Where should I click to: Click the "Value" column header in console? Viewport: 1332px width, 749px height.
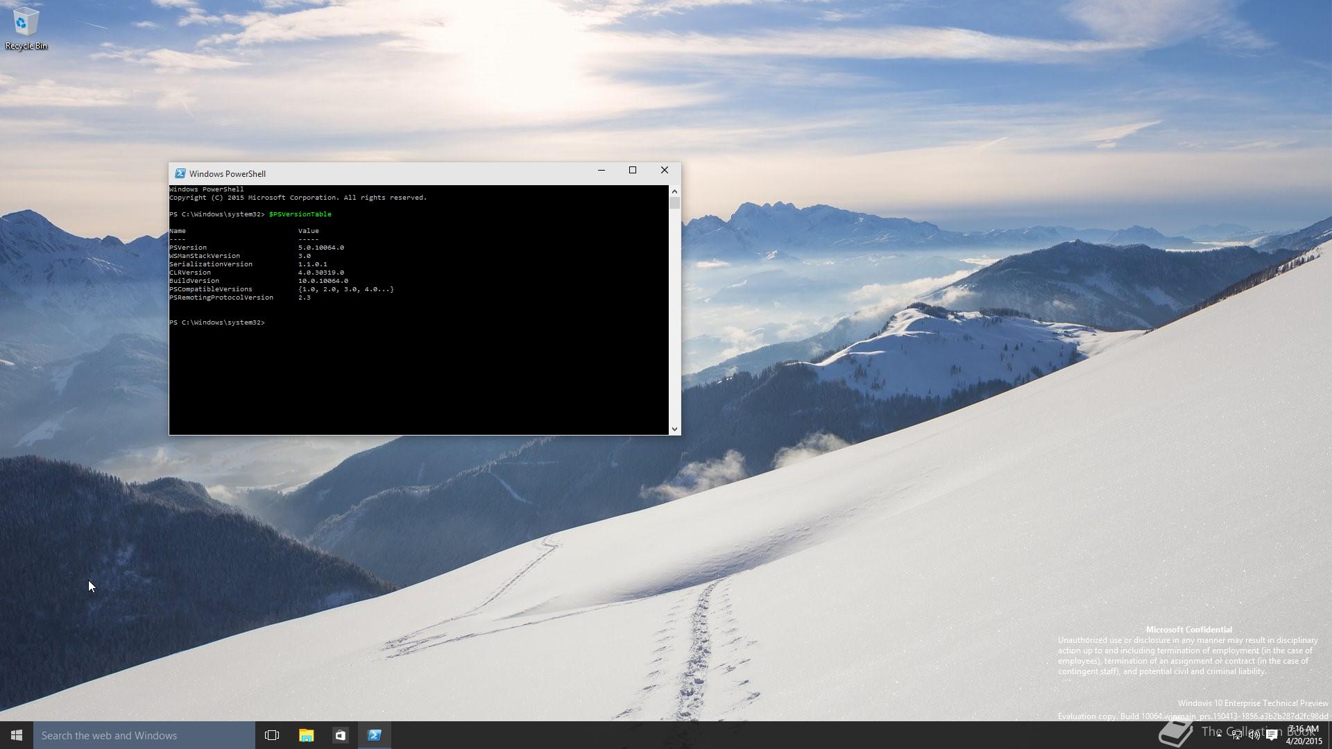[309, 231]
